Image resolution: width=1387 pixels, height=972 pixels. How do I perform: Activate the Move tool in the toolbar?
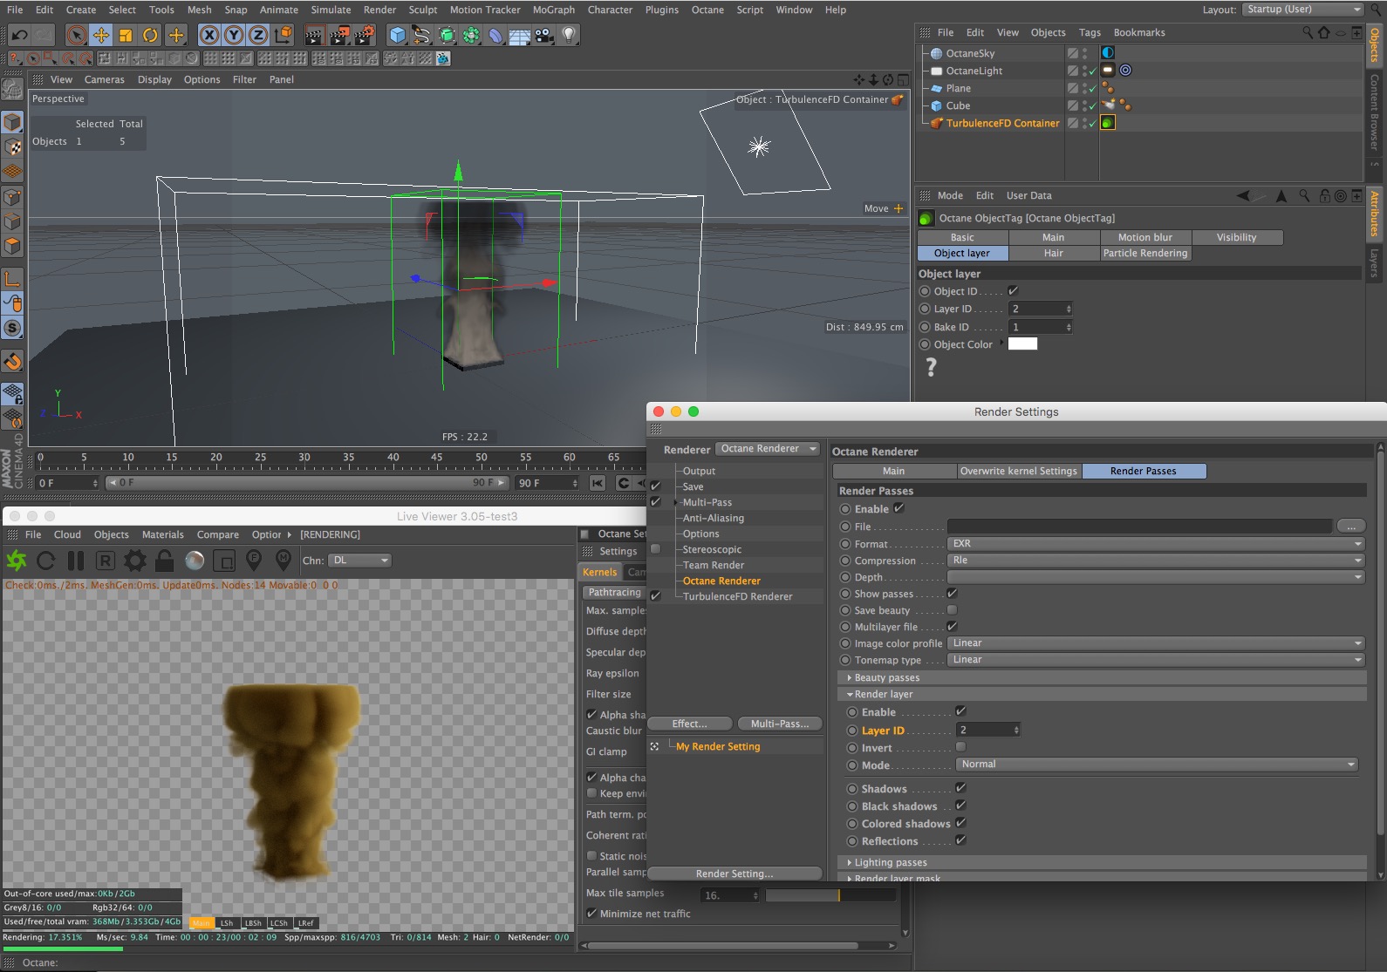point(101,35)
